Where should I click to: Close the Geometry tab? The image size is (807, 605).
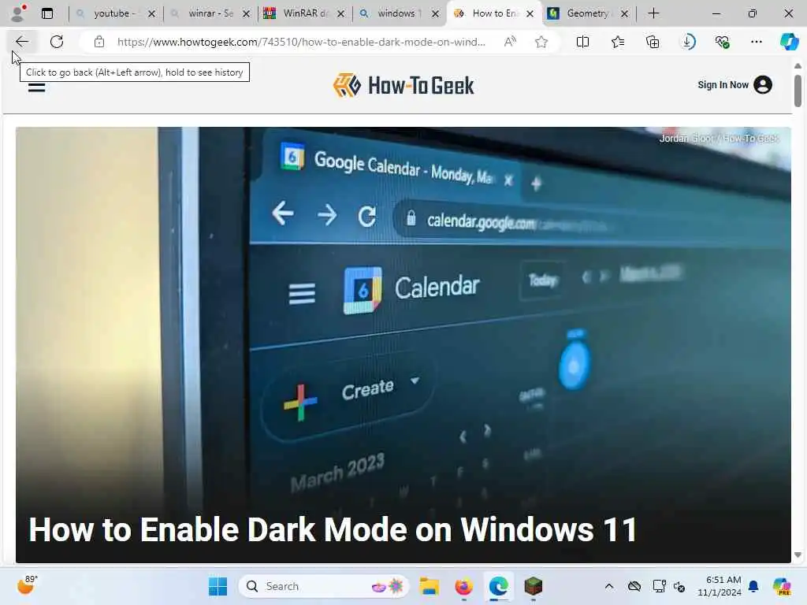pyautogui.click(x=624, y=14)
